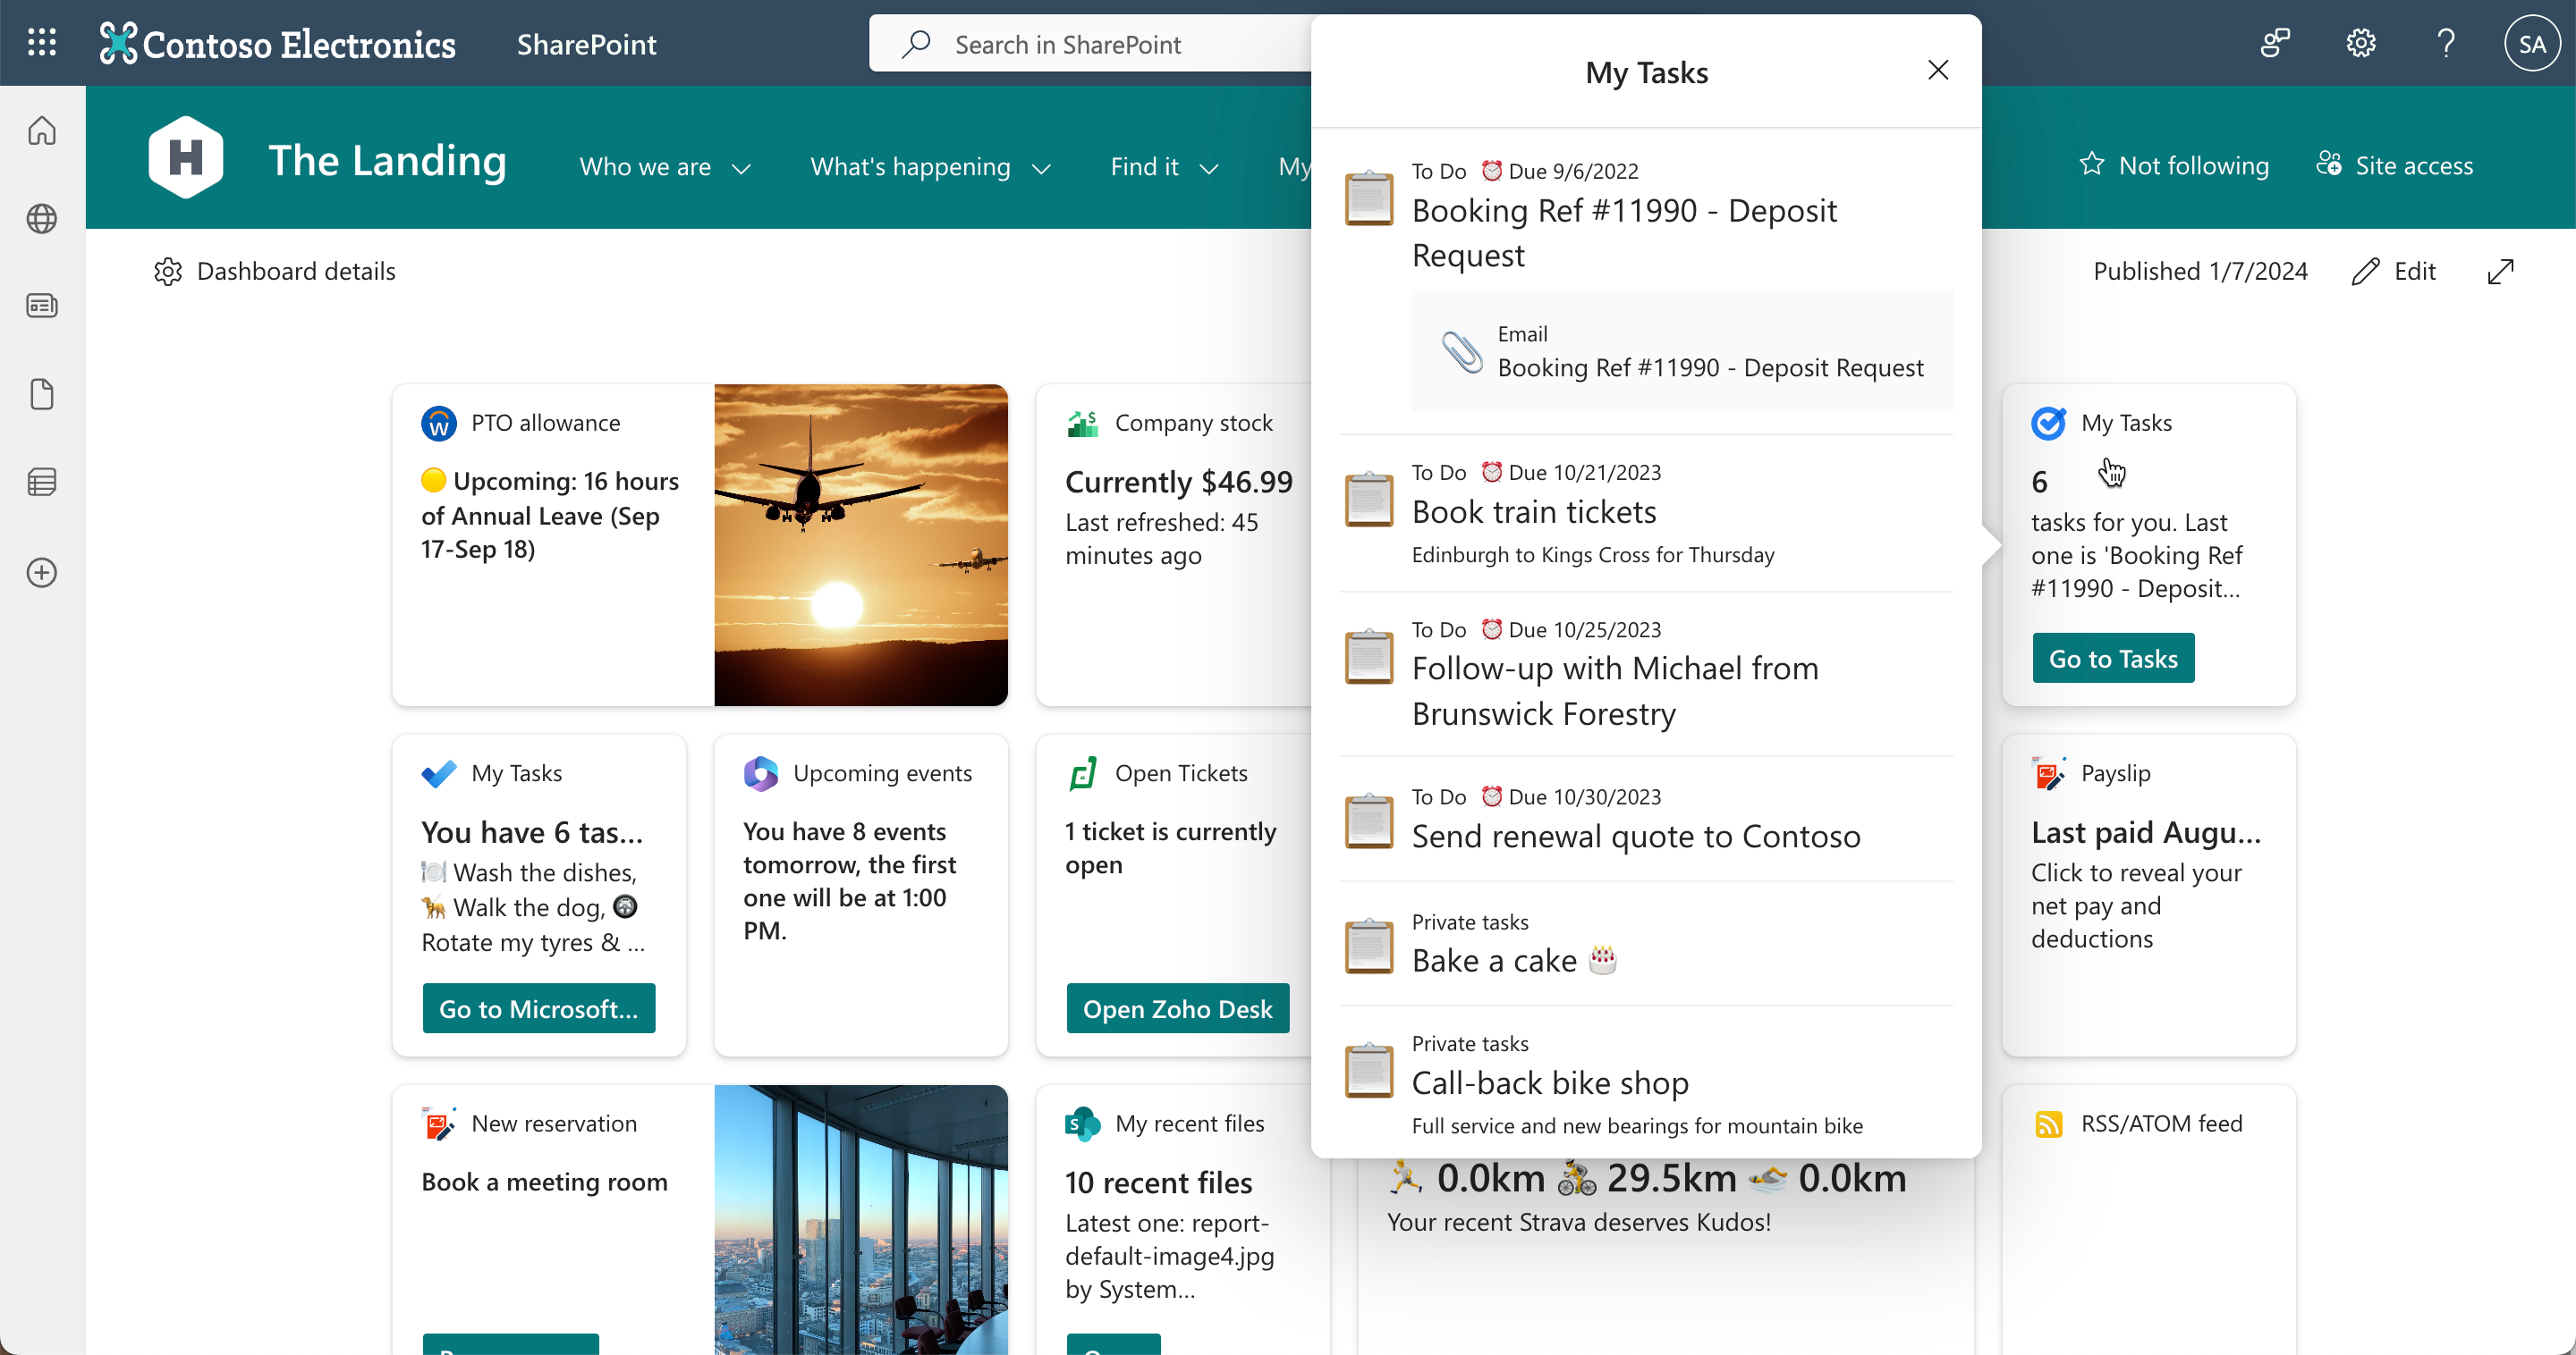Viewport: 2576px width, 1355px height.
Task: Close the My Tasks popup panel
Action: tap(1937, 70)
